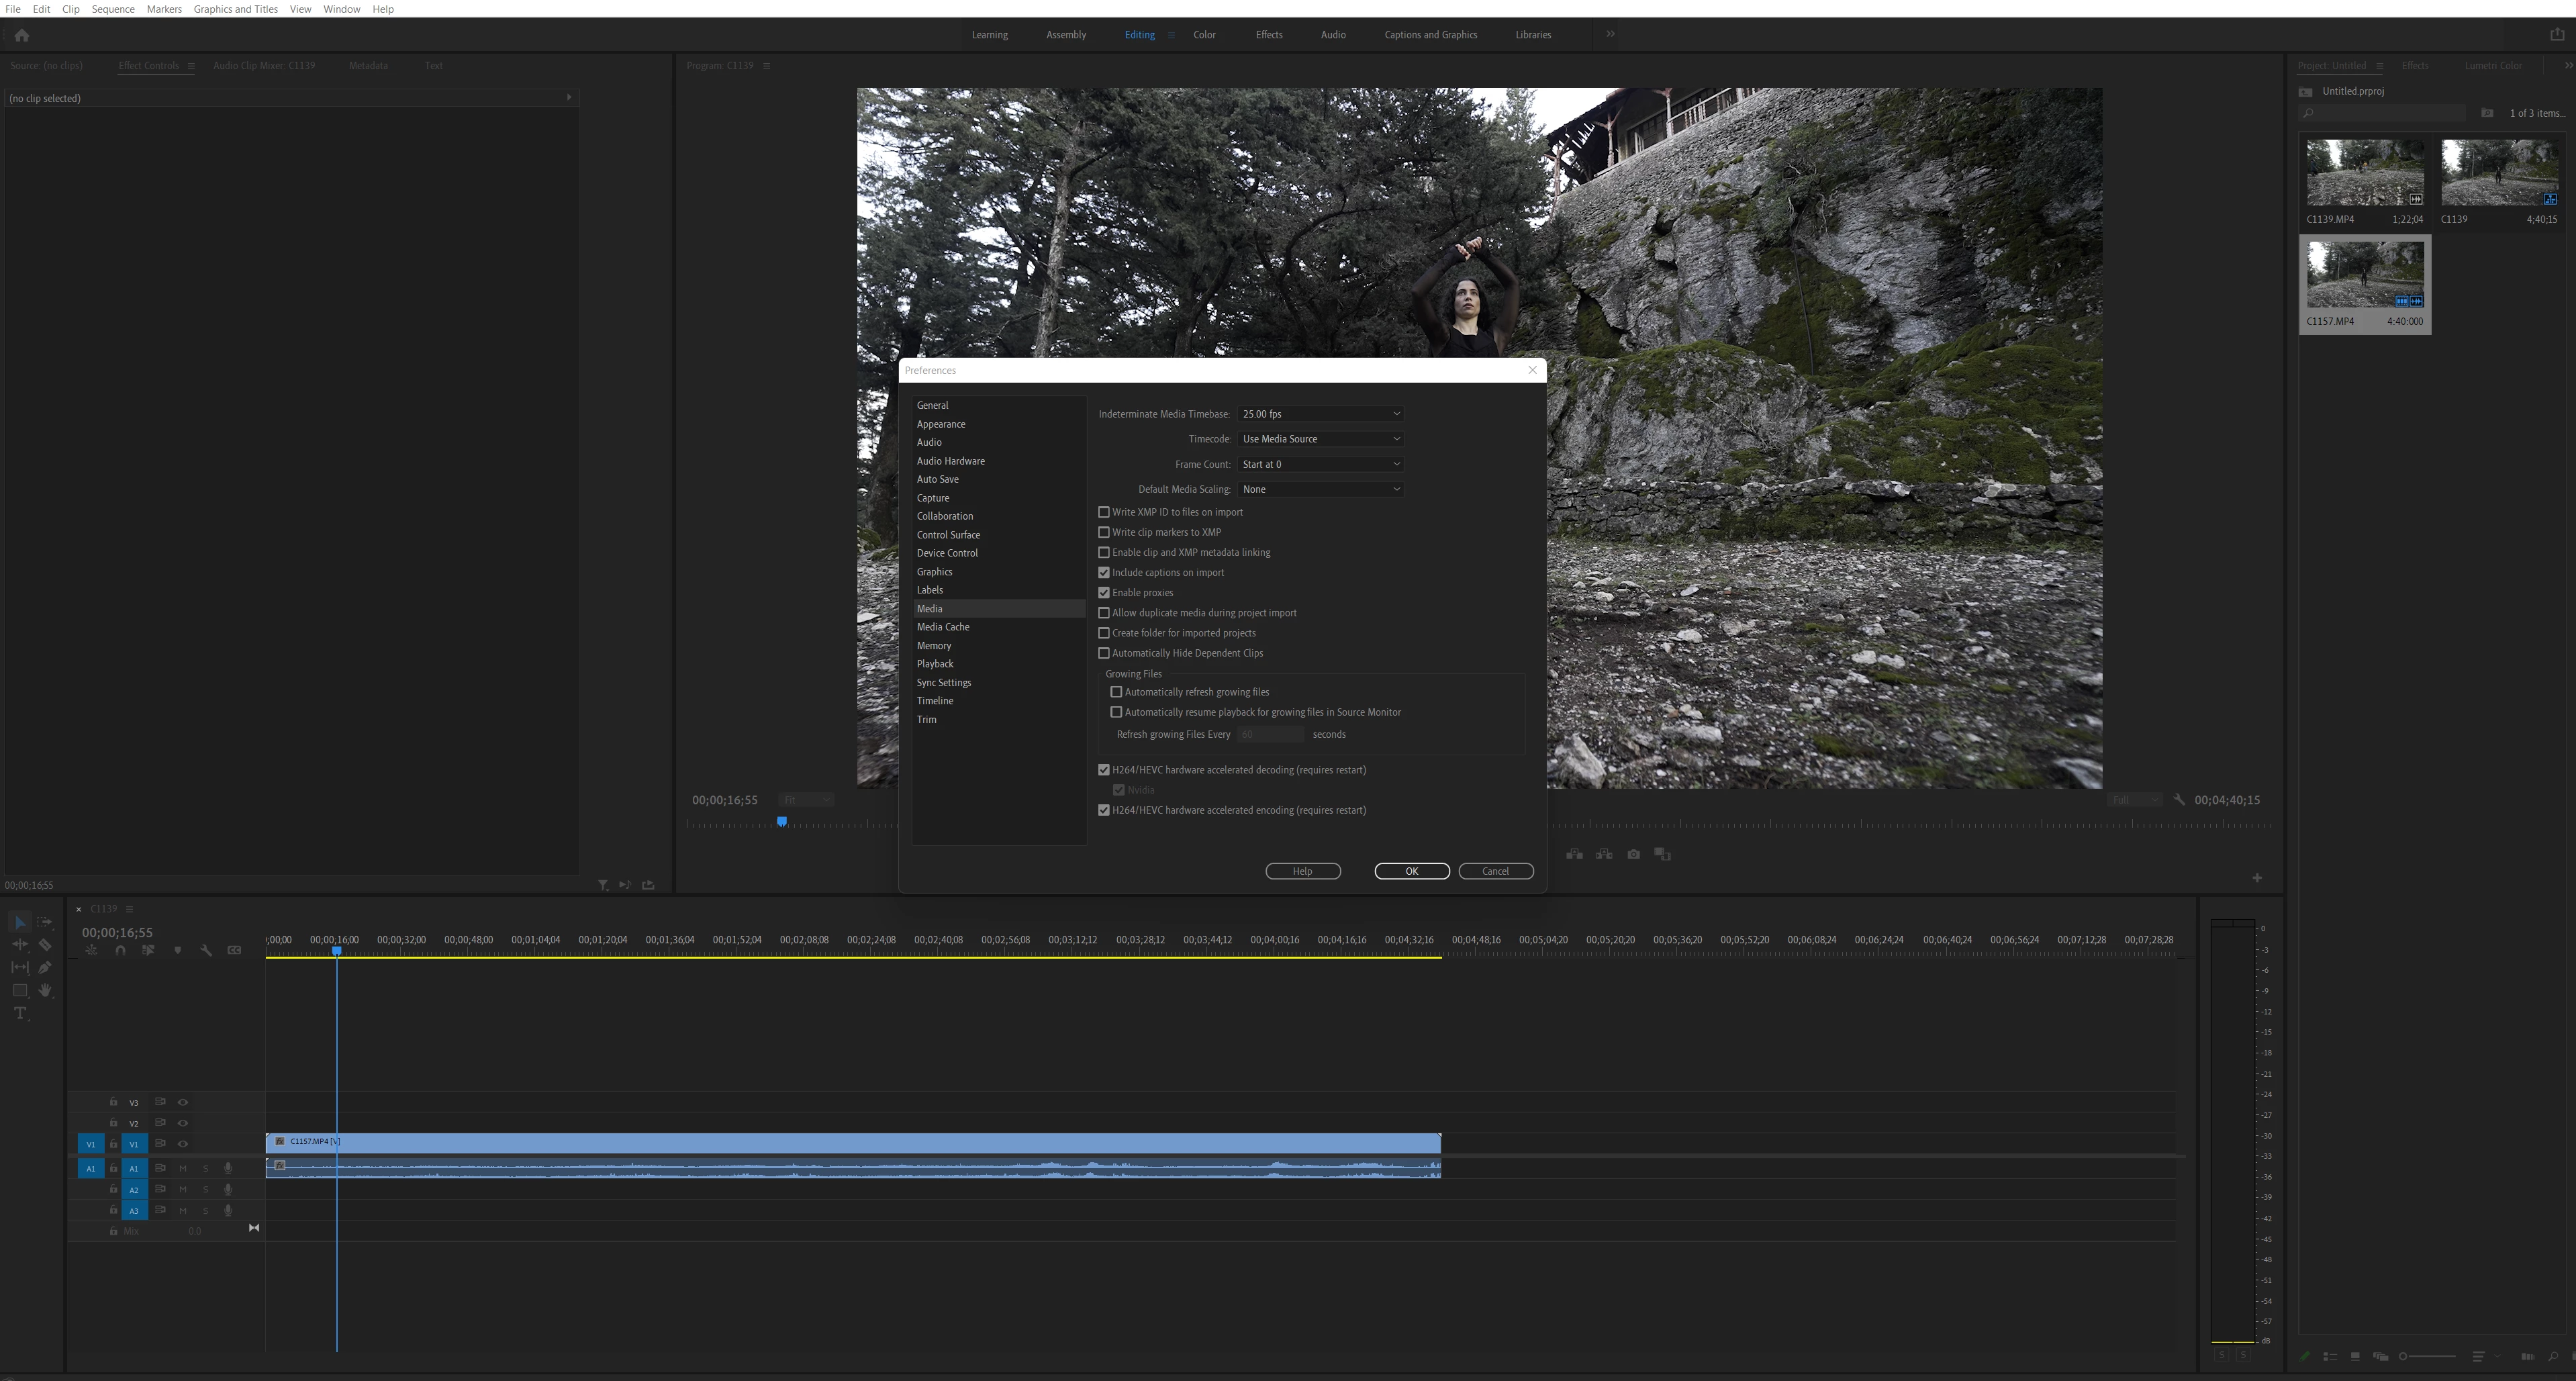Click the Cancel button

(x=1495, y=871)
